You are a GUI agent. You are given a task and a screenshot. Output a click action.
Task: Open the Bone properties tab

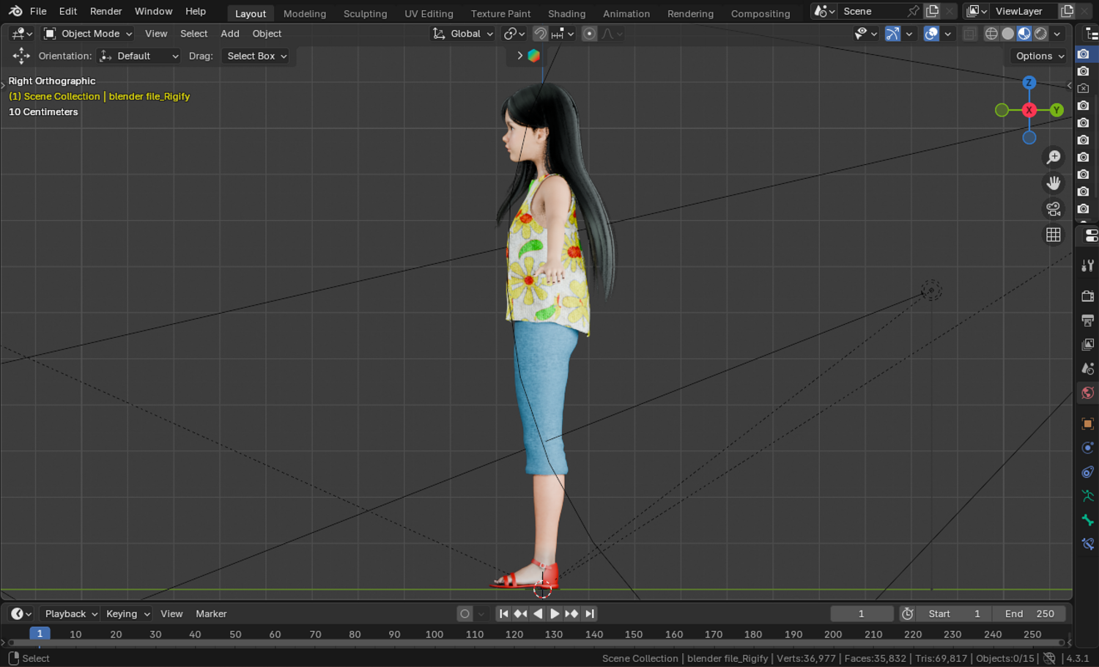[1088, 520]
